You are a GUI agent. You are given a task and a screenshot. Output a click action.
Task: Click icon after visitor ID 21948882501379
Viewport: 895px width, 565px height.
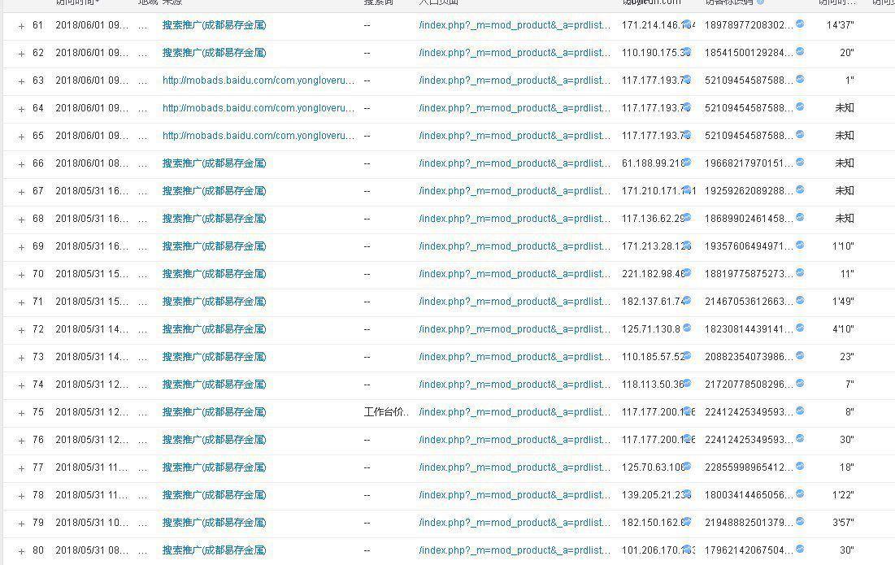pyautogui.click(x=800, y=522)
